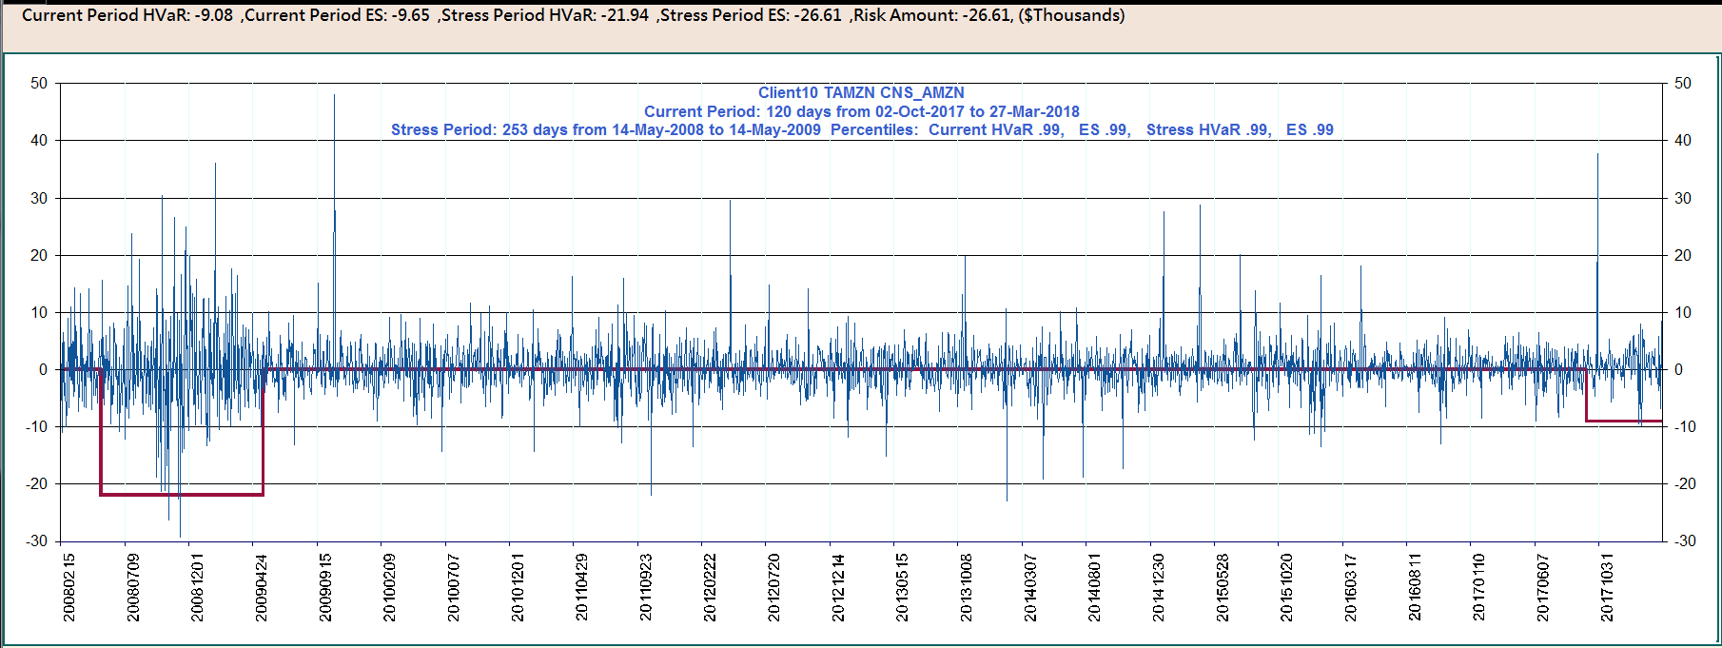Viewport: 1722px width, 648px height.
Task: Select the 'Current Period: 120 days' subtitle line
Action: point(862,111)
